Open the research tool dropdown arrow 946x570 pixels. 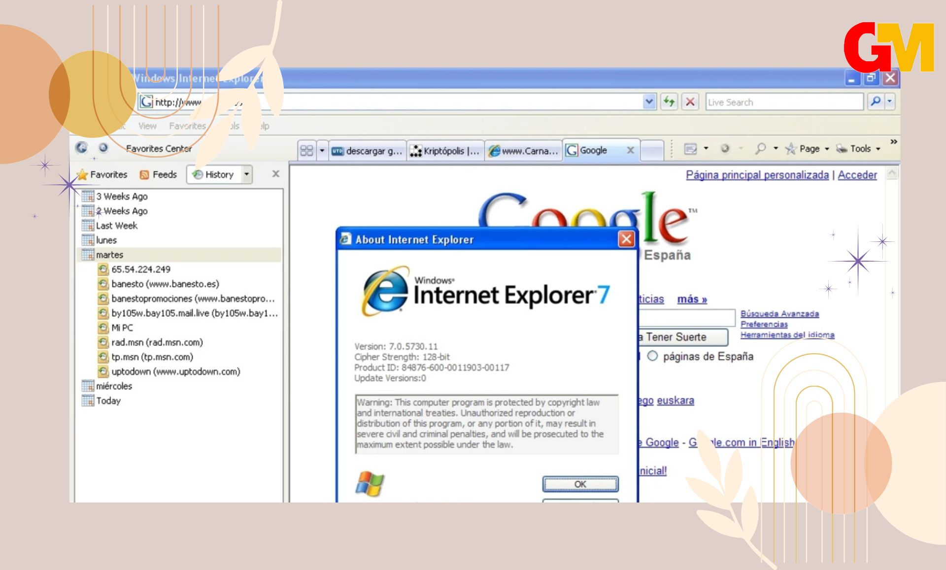[x=776, y=148]
